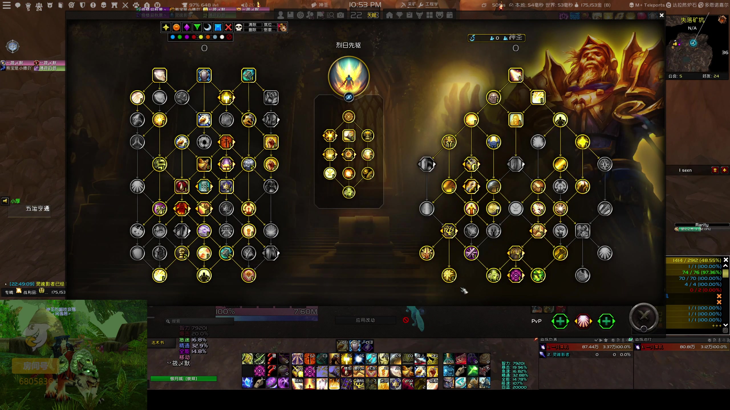Open the 法术书 spellbook tab

158,343
